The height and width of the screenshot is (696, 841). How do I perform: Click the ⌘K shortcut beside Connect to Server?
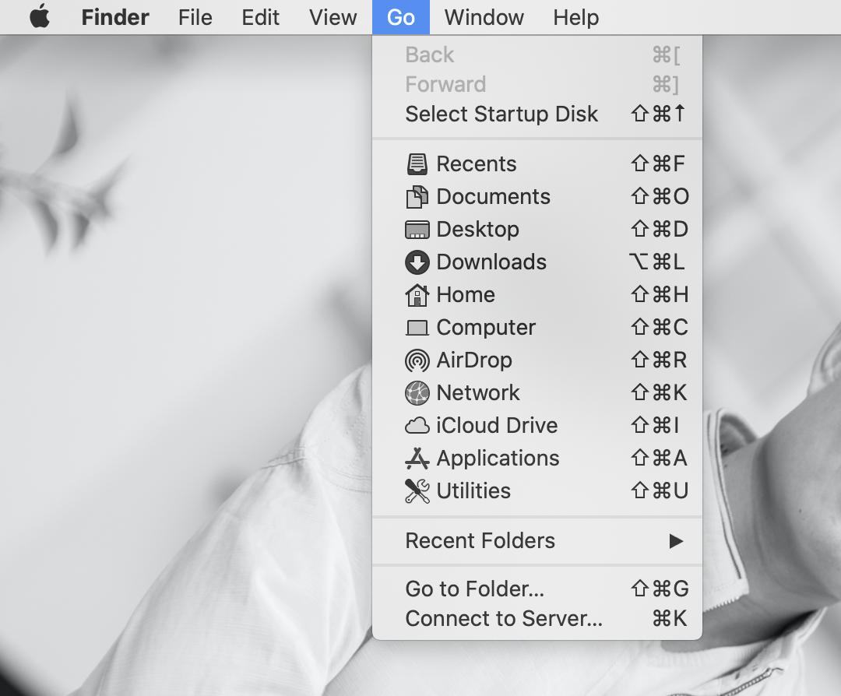coord(670,618)
